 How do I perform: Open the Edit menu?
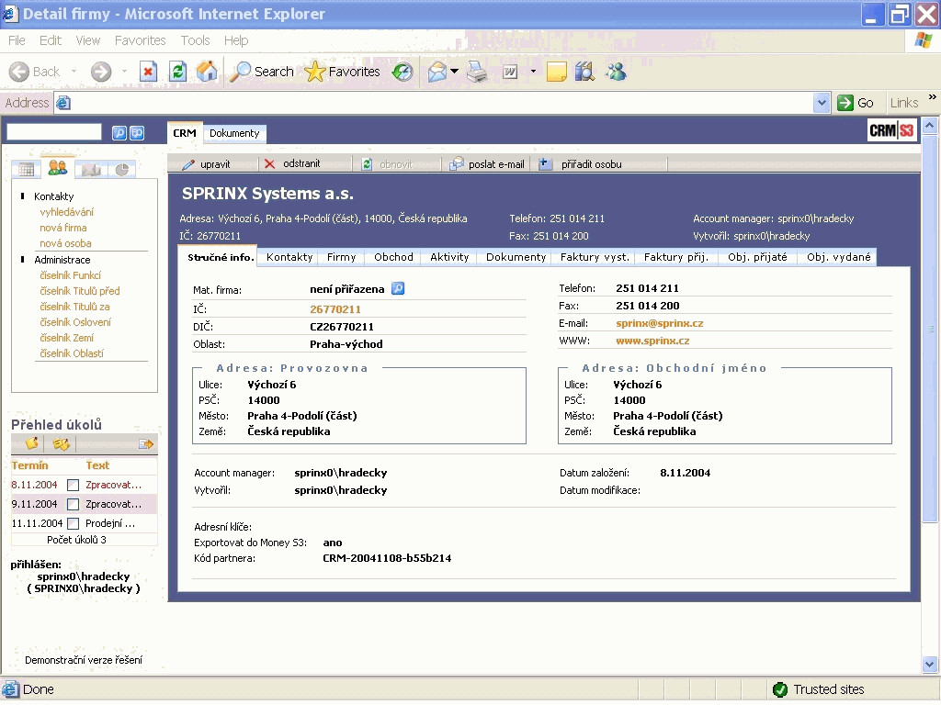pos(51,40)
